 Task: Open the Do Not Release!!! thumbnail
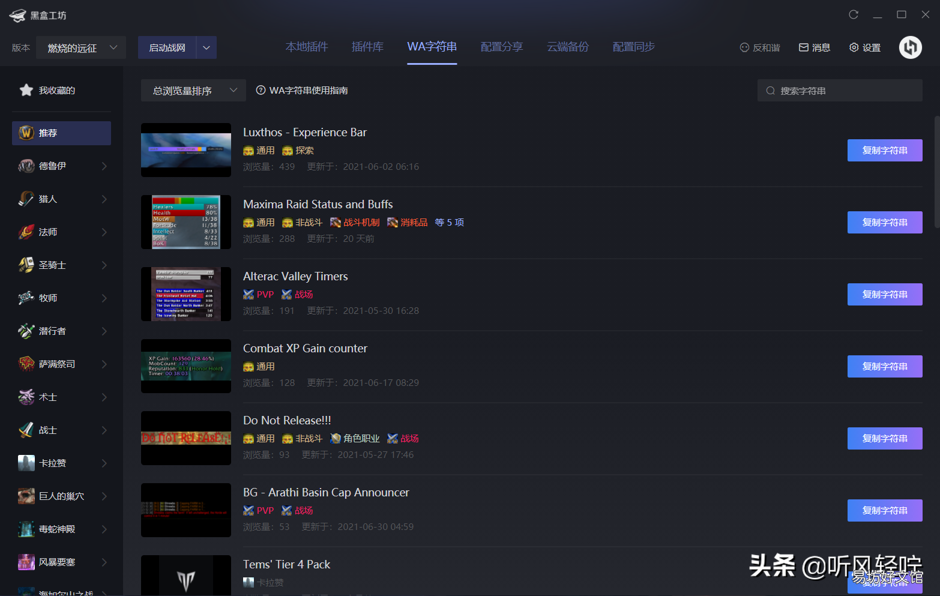pos(186,438)
